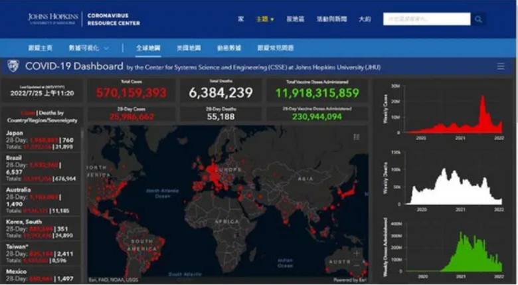
Task: Zoom out with the map minus button
Action: pyautogui.click(x=357, y=265)
